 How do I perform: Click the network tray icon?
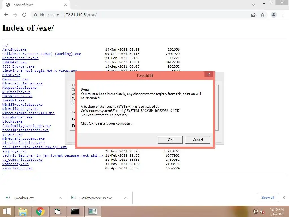coord(255,211)
